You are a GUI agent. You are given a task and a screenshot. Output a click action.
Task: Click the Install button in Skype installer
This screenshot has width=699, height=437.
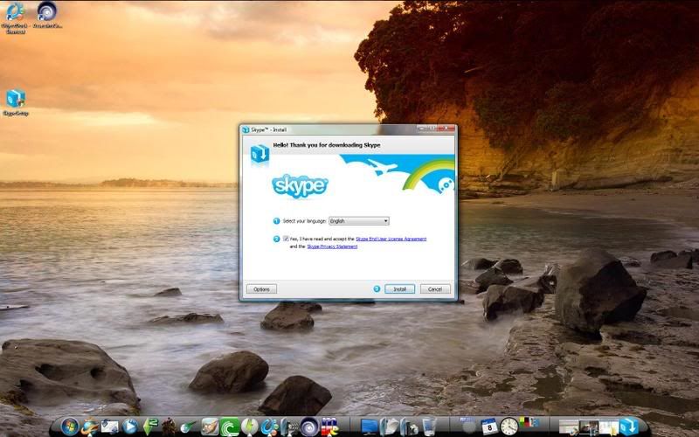pos(399,289)
